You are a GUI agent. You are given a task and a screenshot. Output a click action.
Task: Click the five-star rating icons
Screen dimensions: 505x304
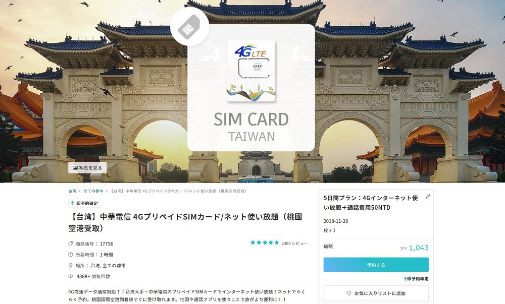click(x=265, y=242)
